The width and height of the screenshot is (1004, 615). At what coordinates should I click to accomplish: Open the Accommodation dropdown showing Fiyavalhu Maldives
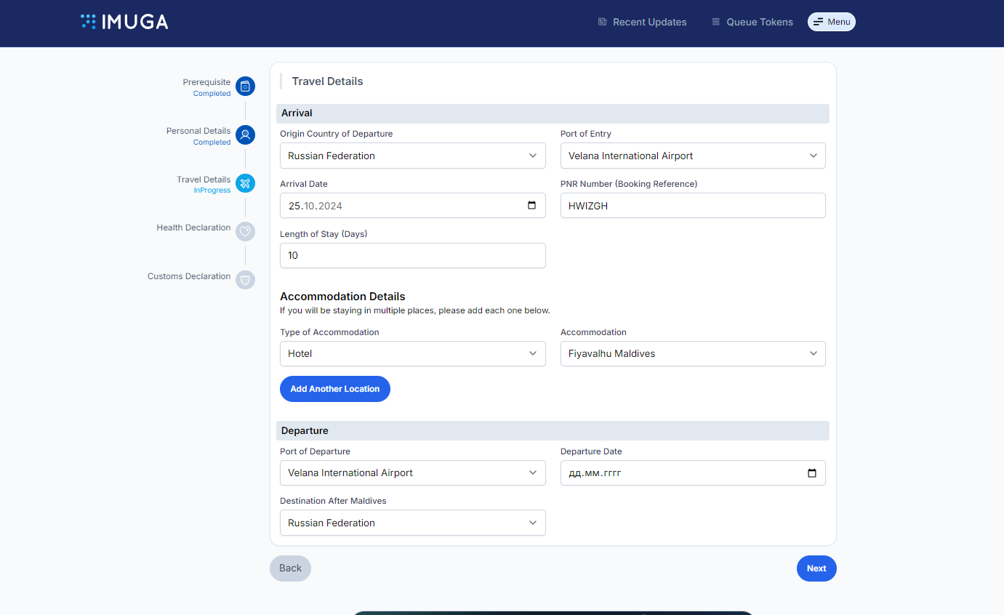coord(692,354)
